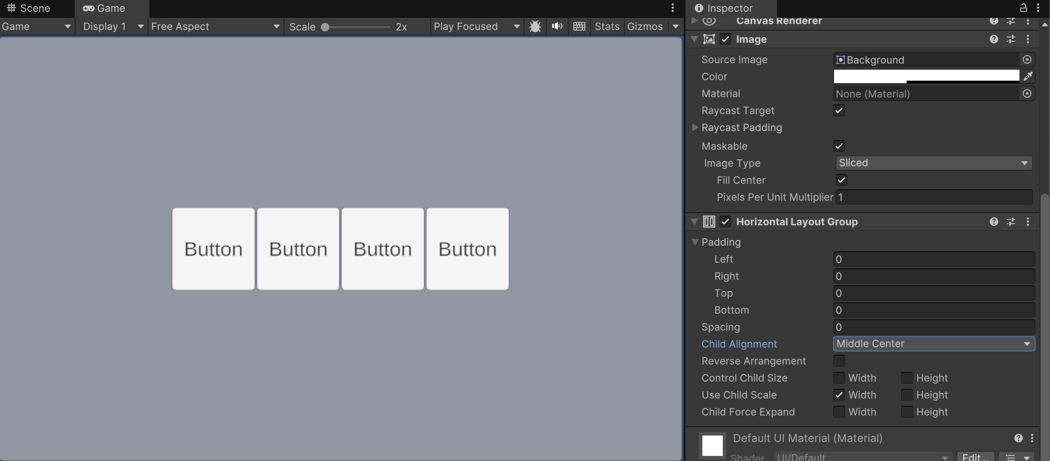
Task: Click the Inspector lock icon
Action: click(x=1023, y=8)
